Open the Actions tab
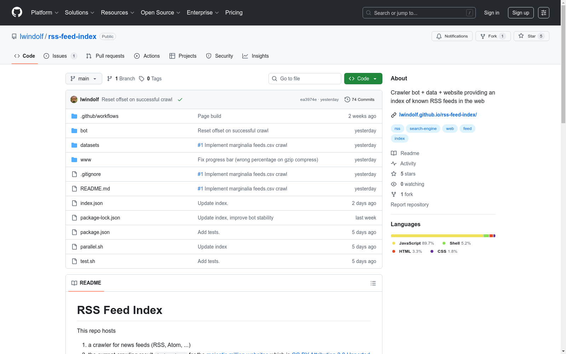This screenshot has width=566, height=354. point(147,56)
